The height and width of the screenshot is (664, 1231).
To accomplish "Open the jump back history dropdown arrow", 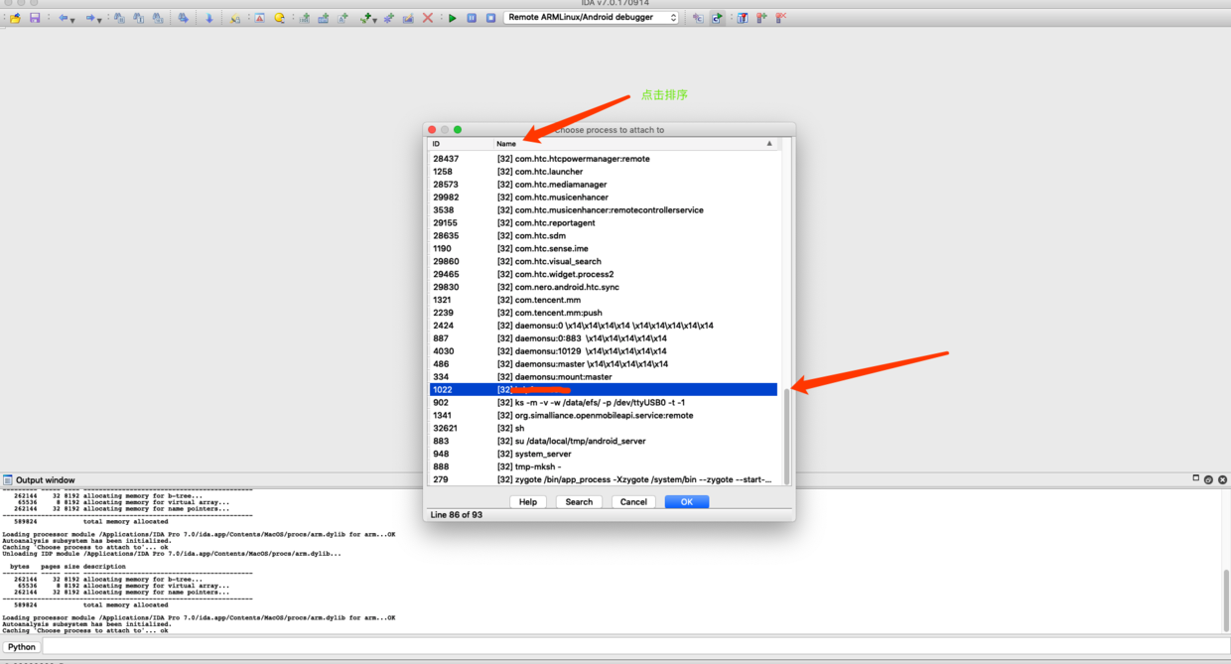I will 73,20.
